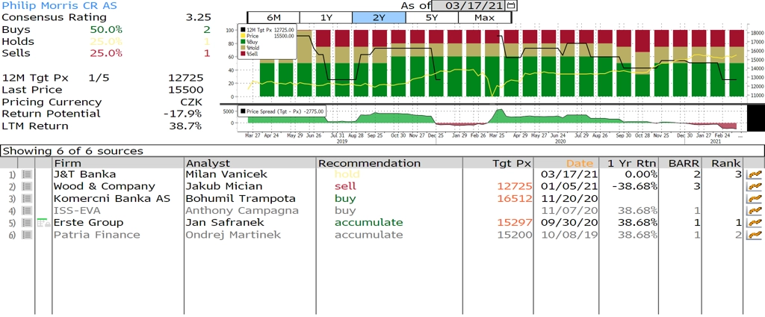Click the chart icon in the J&T Banka row
This screenshot has height=317, width=765.
point(753,174)
